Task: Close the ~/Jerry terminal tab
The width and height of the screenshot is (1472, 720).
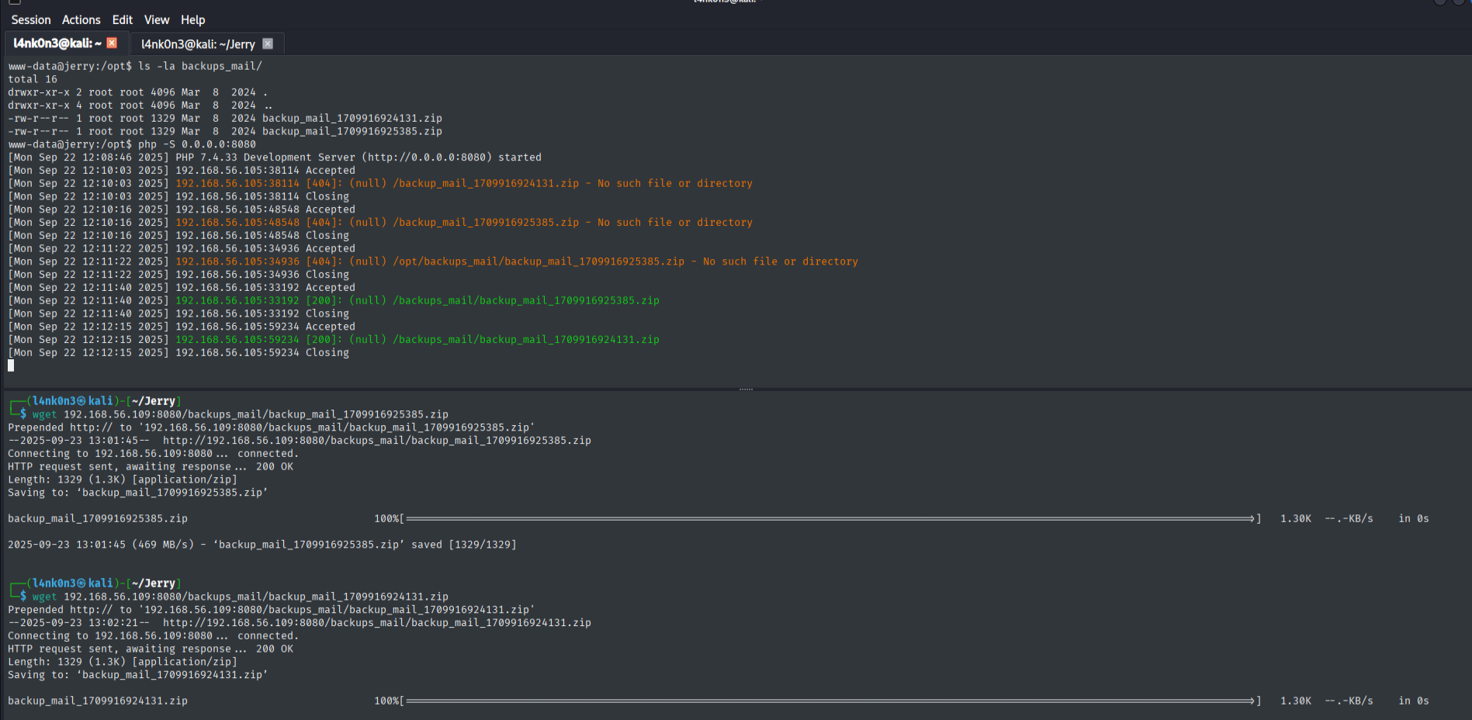Action: tap(268, 44)
